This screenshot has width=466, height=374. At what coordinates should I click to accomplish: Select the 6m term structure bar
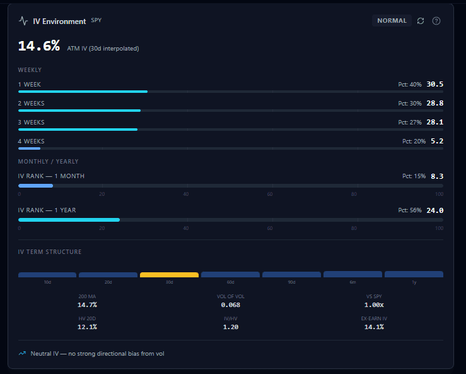(352, 274)
